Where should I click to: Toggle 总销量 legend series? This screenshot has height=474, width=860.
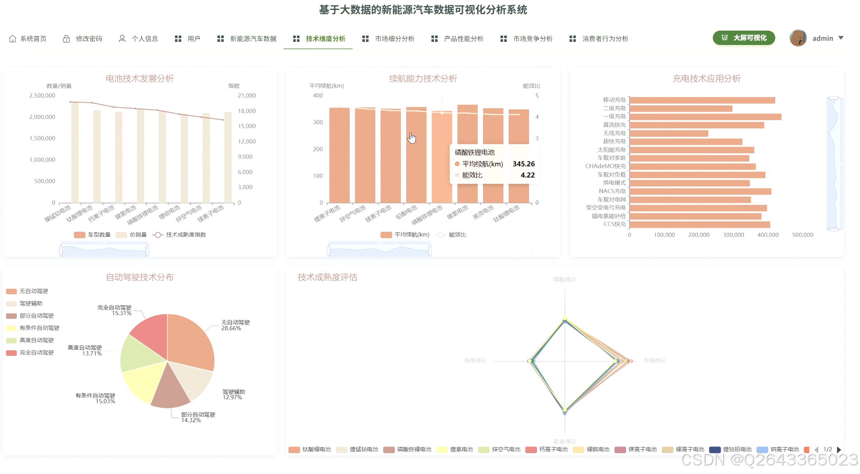click(x=131, y=235)
